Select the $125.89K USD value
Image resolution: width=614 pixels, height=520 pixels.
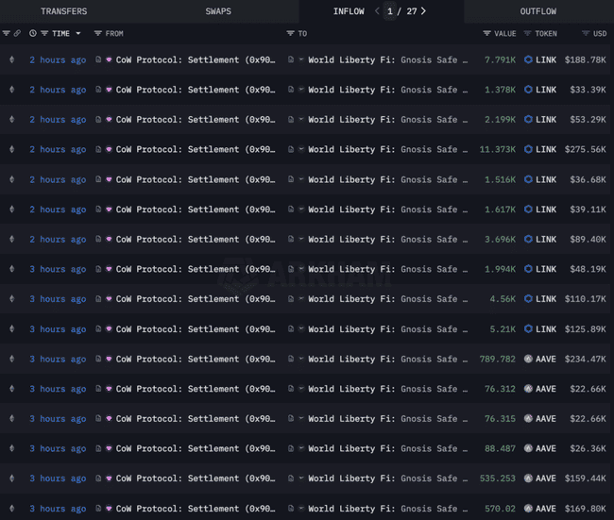[585, 329]
